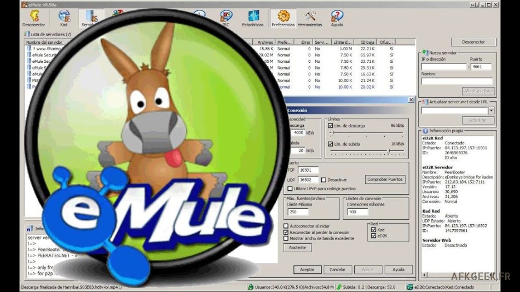Focus the download capacity field 4000
Image resolution: width=520 pixels, height=292 pixels.
click(x=298, y=132)
